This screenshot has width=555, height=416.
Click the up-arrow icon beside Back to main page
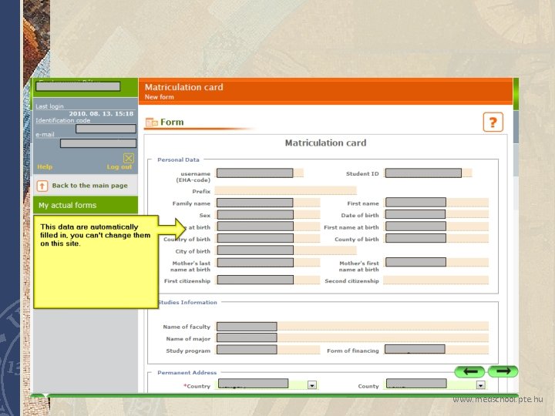point(42,186)
